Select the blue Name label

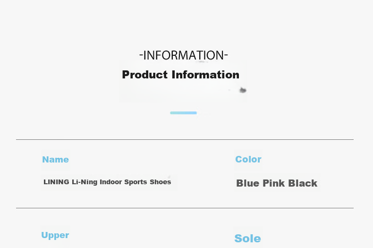point(55,160)
